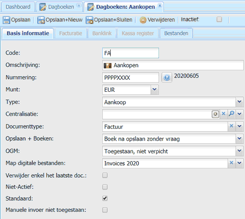Viewport: 245px width, 219px height.
Task: Close the Dagboeken: Aankopen tab
Action: (x=160, y=5)
